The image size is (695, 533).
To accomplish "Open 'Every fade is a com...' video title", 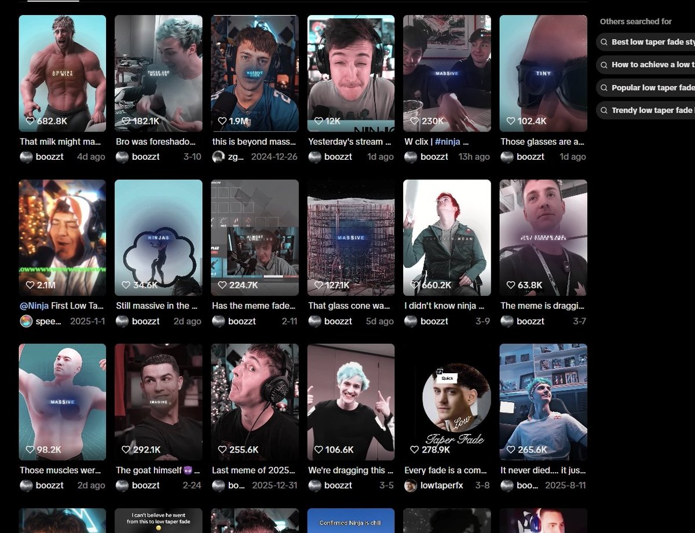I will 444,470.
